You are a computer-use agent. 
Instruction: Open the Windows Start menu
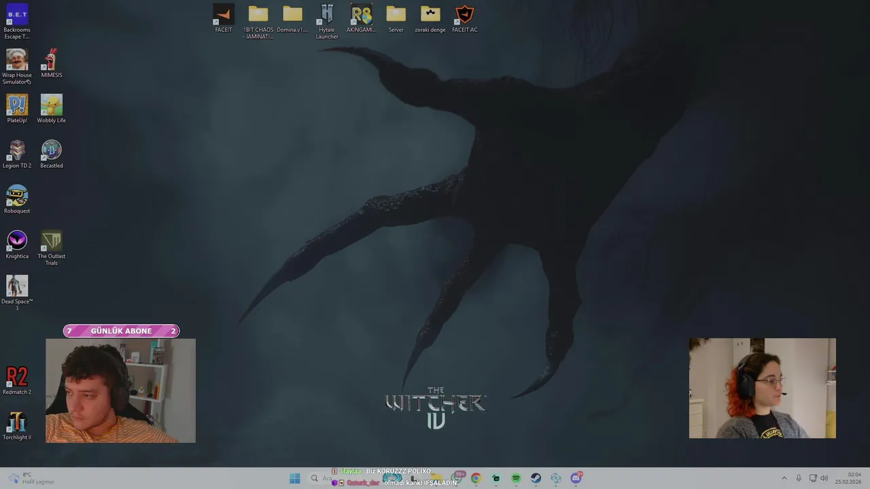[294, 478]
